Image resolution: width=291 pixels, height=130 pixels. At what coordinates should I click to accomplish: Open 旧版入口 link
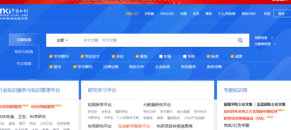132,14
